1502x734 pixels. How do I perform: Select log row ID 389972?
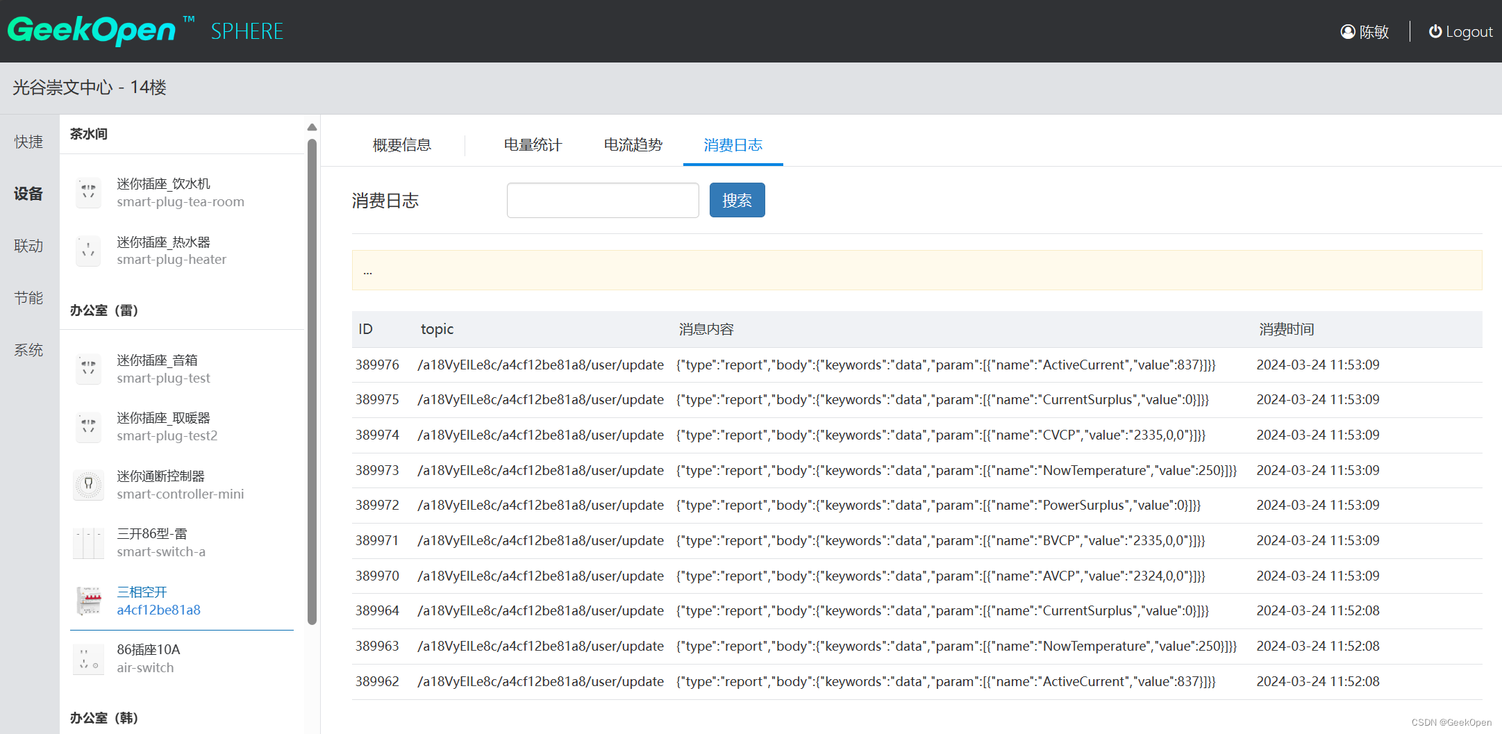click(x=917, y=506)
